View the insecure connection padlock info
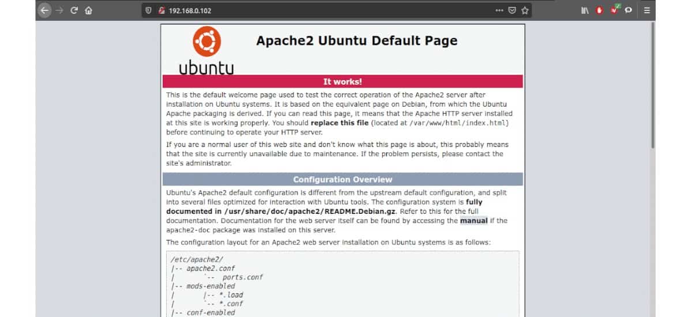The height and width of the screenshot is (317, 692). click(x=161, y=10)
